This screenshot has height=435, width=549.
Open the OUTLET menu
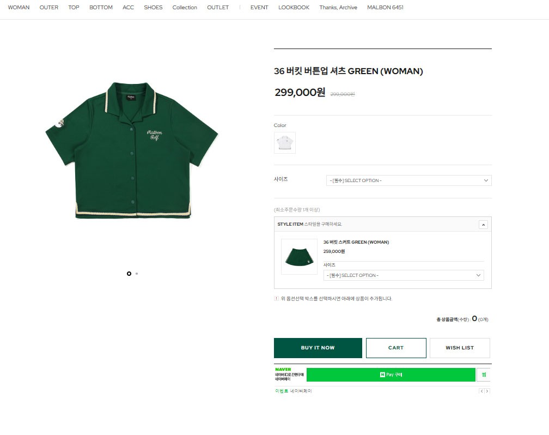(x=218, y=8)
